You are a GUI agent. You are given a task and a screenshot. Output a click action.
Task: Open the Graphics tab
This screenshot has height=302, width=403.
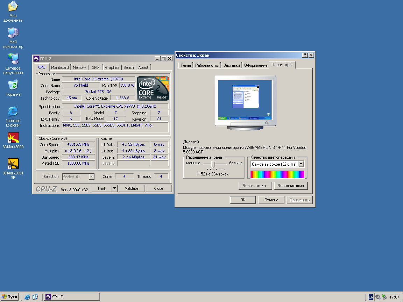112,67
